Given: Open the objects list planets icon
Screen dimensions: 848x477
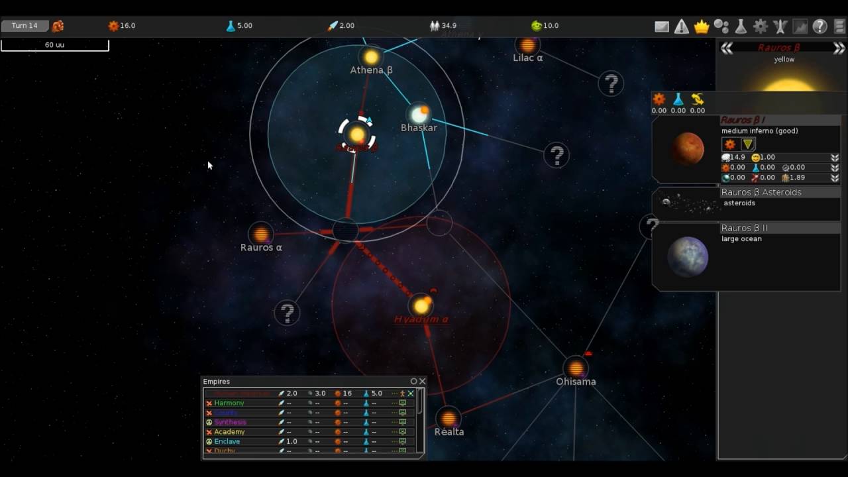Looking at the screenshot, I should [721, 26].
